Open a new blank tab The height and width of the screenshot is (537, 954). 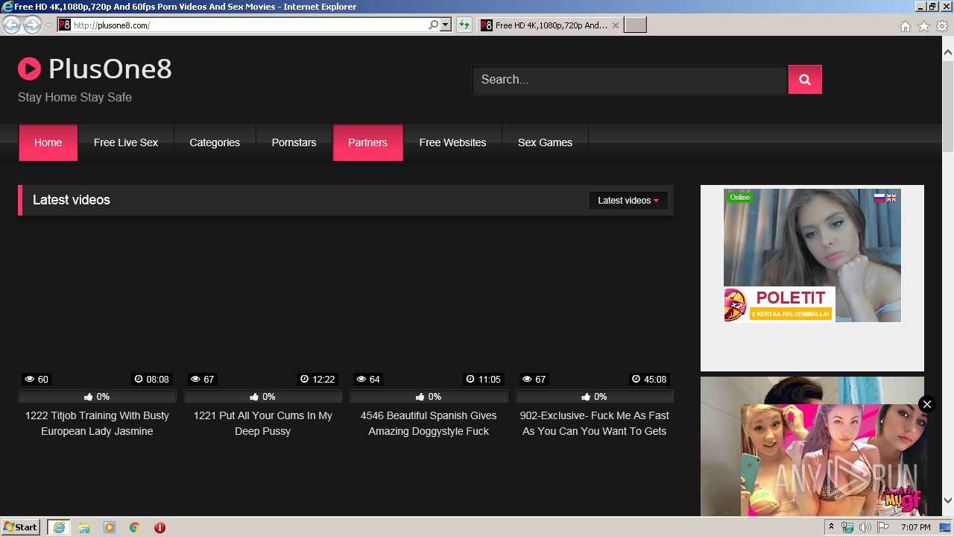click(x=635, y=25)
